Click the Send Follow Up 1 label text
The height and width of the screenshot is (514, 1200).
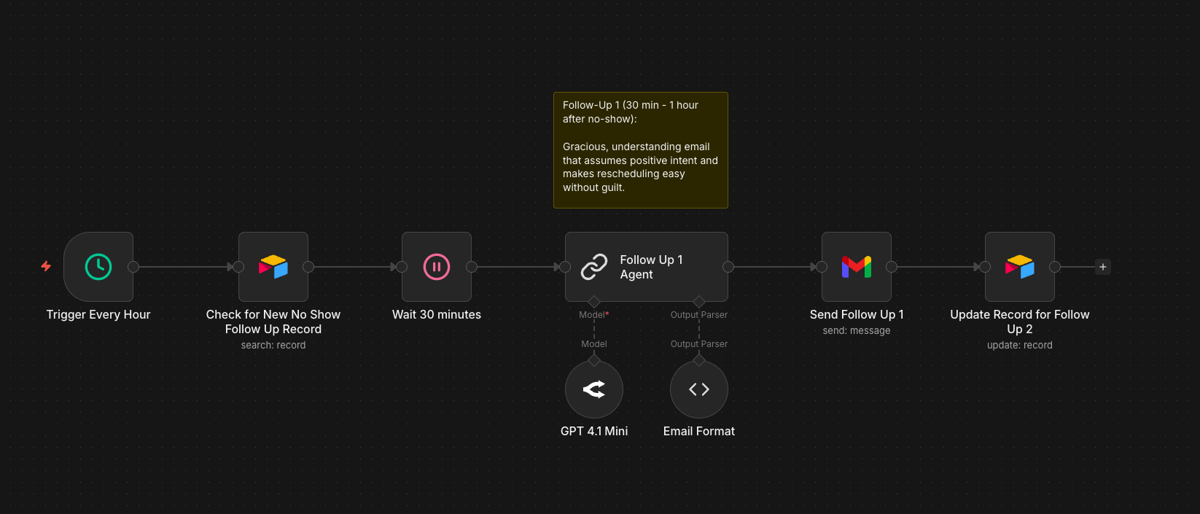[x=857, y=314]
